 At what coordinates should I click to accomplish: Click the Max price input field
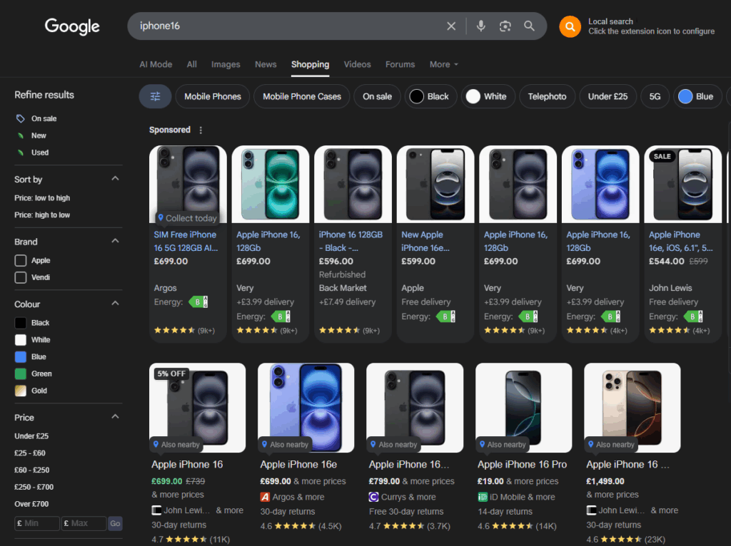point(84,524)
